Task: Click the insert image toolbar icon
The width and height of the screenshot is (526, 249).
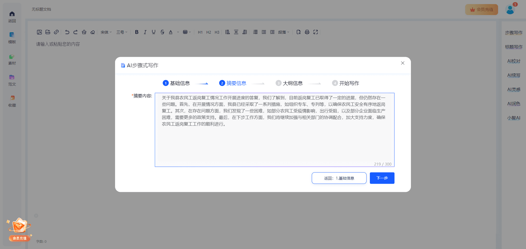Action: point(48,32)
